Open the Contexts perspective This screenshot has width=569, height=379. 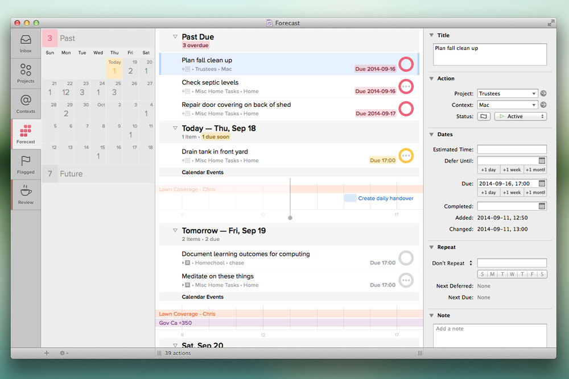click(x=26, y=104)
